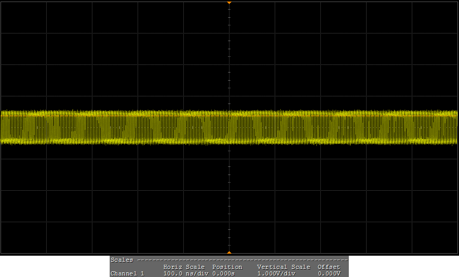The height and width of the screenshot is (277, 459).
Task: Click the Position column label
Action: 227,267
